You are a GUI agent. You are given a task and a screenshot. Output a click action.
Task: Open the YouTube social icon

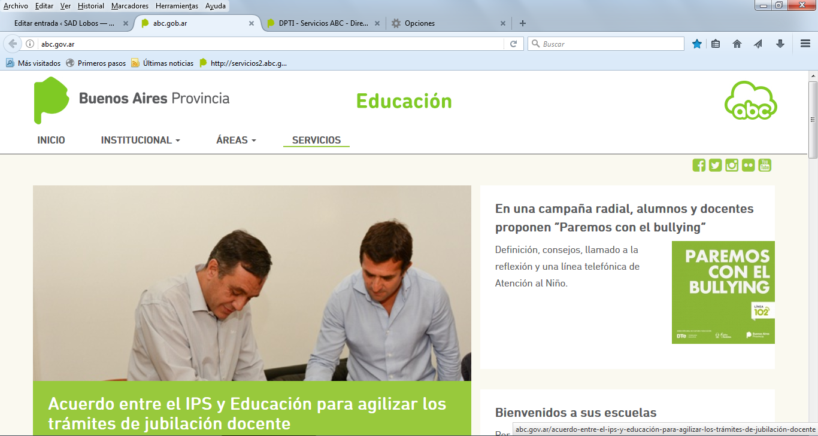(x=765, y=165)
